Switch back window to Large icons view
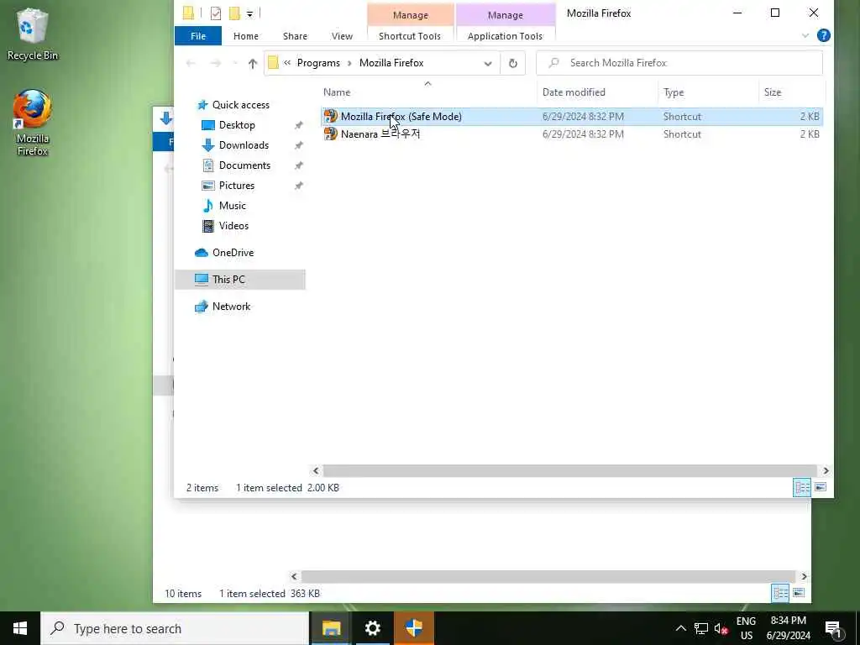860x645 pixels. (799, 593)
